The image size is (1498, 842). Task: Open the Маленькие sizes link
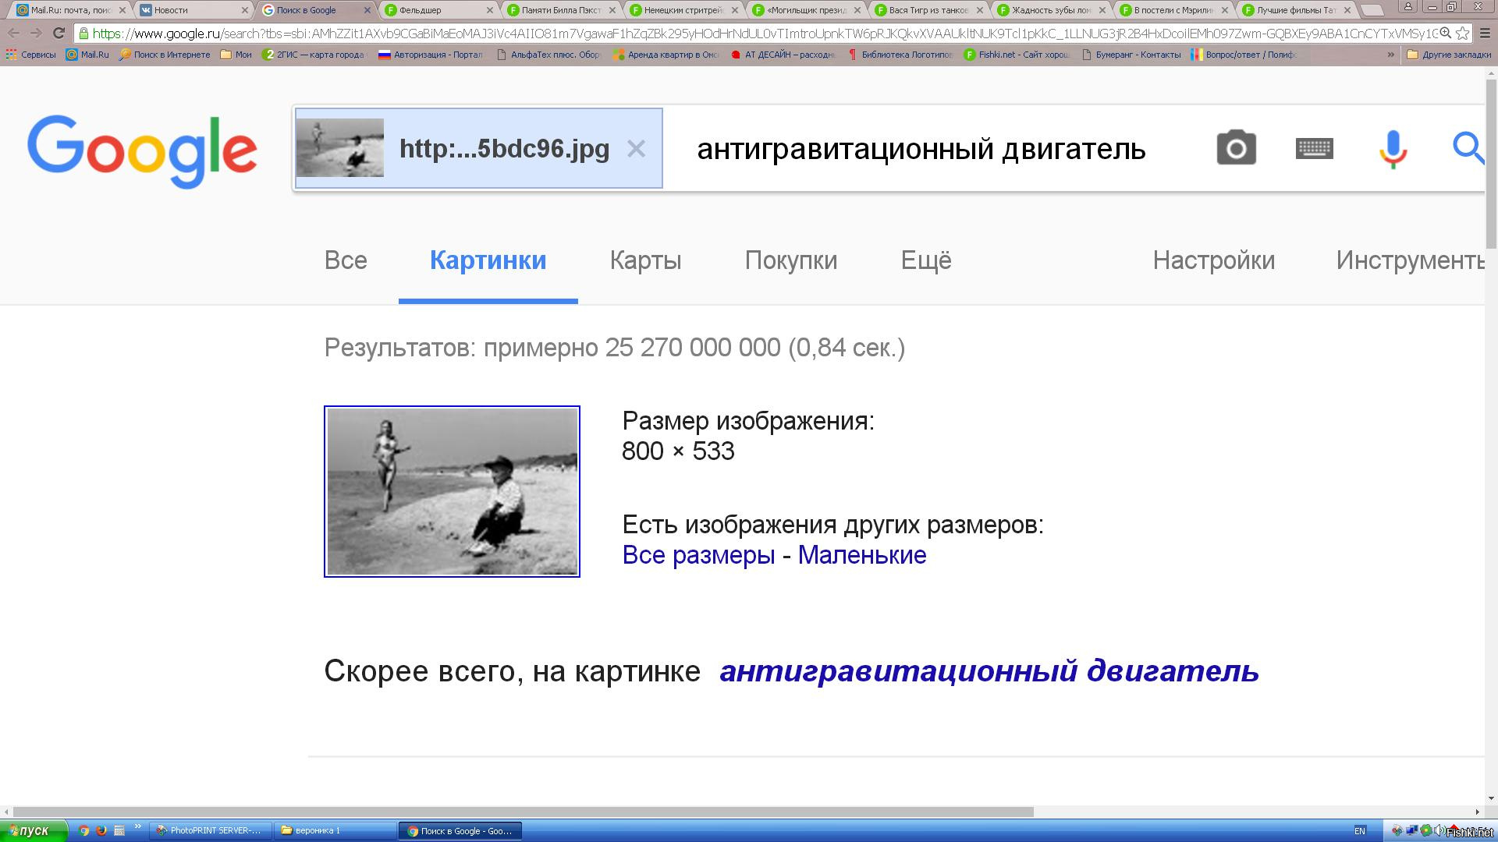click(861, 555)
